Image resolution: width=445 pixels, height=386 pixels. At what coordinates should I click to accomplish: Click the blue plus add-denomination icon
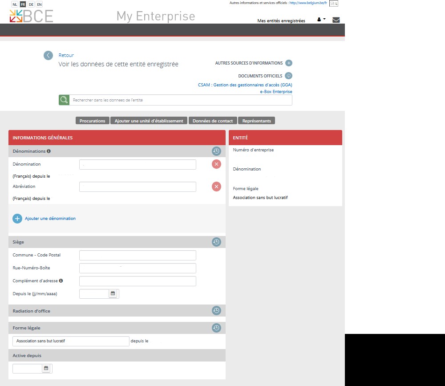(x=17, y=219)
